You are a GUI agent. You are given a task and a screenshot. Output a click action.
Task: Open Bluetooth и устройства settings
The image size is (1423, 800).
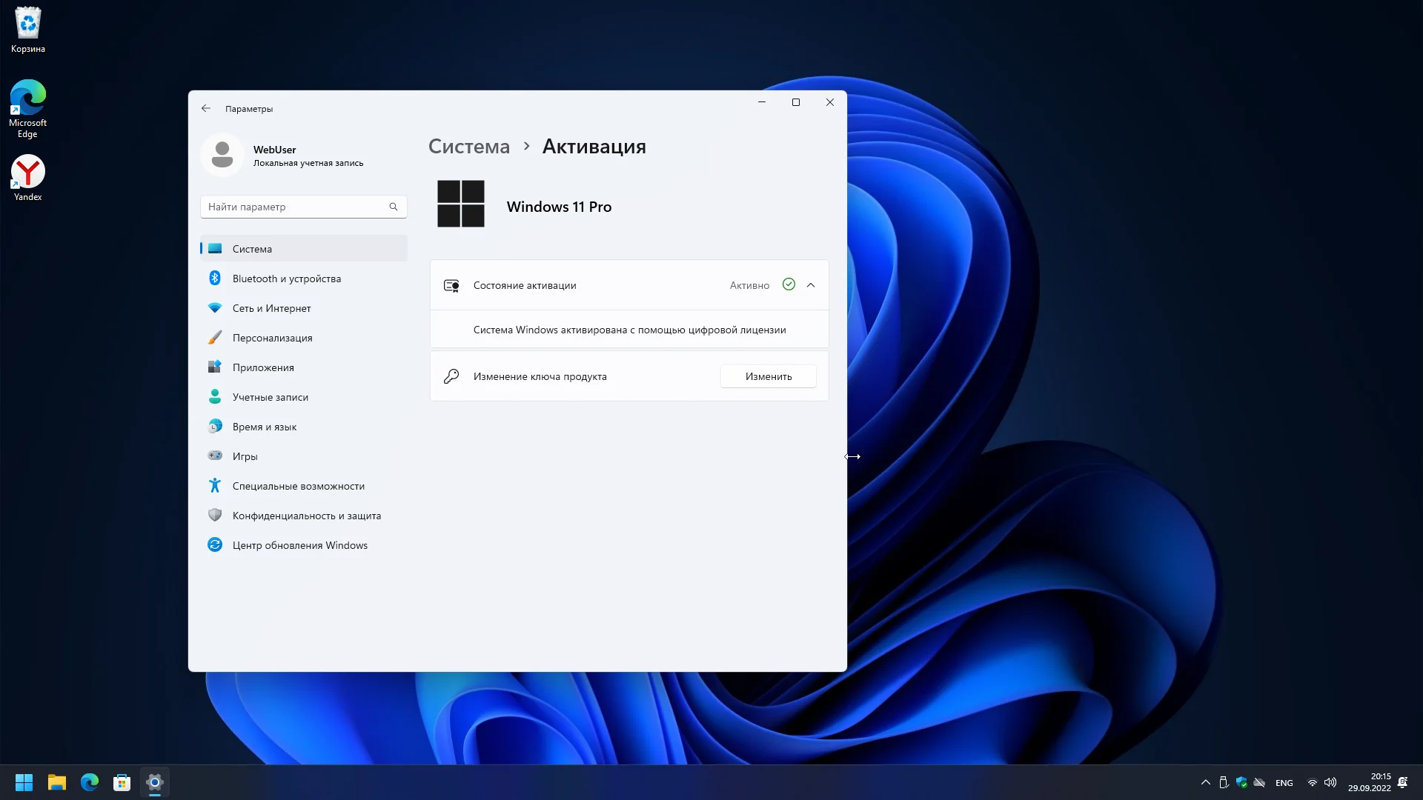[x=286, y=279]
